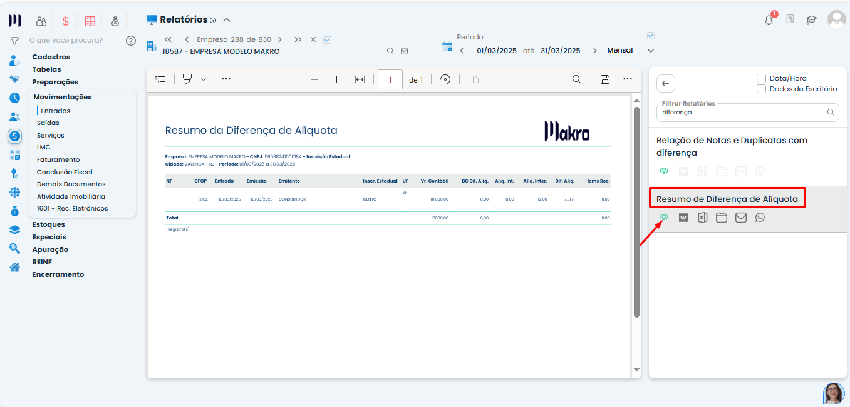
Task: Expand the draw tool dropdown arrow
Action: click(x=204, y=80)
